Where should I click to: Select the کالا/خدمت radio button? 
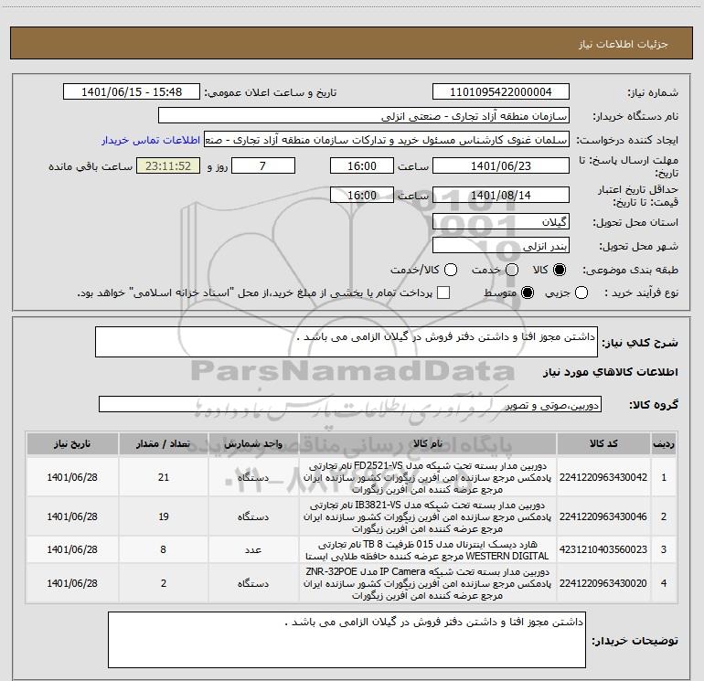pos(451,270)
